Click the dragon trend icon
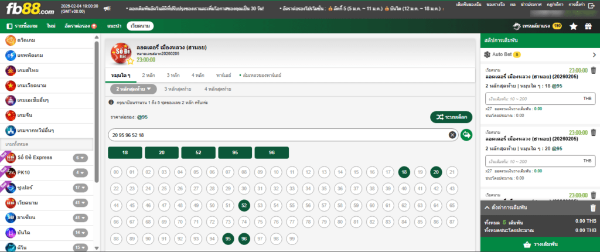Screen dimensions: 600x252 tap(517, 26)
